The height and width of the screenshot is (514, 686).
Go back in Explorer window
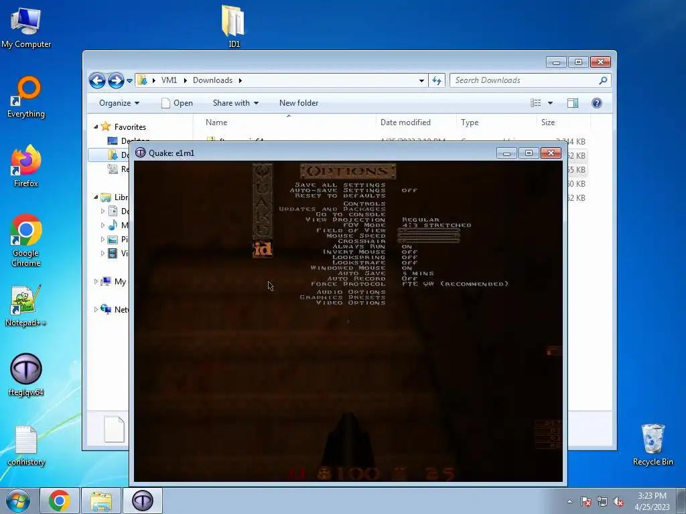pyautogui.click(x=97, y=80)
